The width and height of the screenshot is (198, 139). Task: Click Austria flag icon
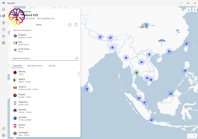tap(15, 126)
